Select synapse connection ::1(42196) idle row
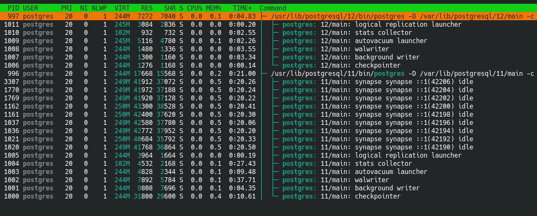This screenshot has height=216, width=537. tap(268, 123)
